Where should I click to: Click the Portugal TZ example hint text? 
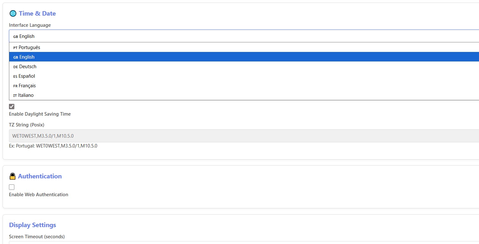[53, 146]
